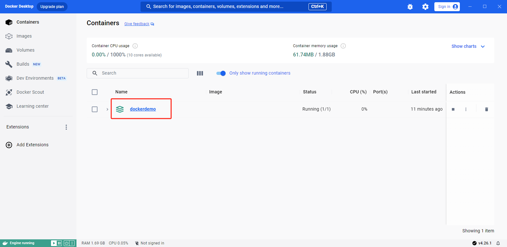Screen dimensions: 507x247
Task: Open the manage columns icon
Action: 200,73
